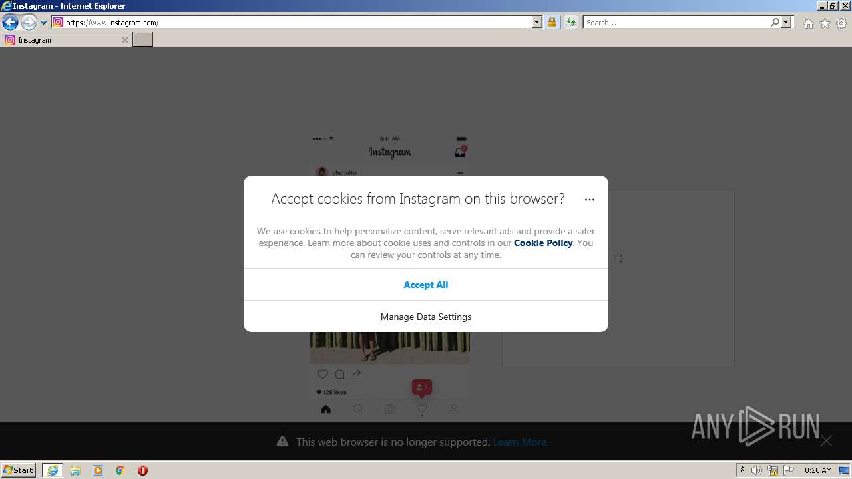
Task: Select the Instagram browser tab
Action: pos(65,40)
